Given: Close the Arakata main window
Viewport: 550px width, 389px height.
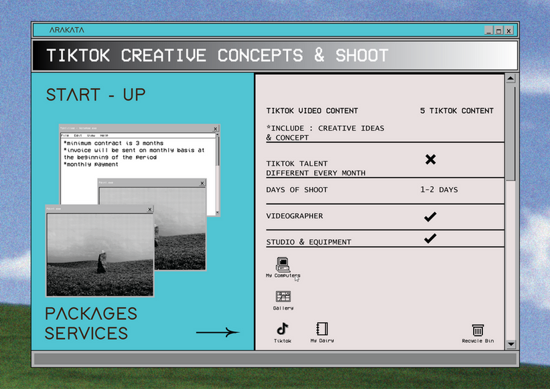Looking at the screenshot, I should click(x=508, y=31).
